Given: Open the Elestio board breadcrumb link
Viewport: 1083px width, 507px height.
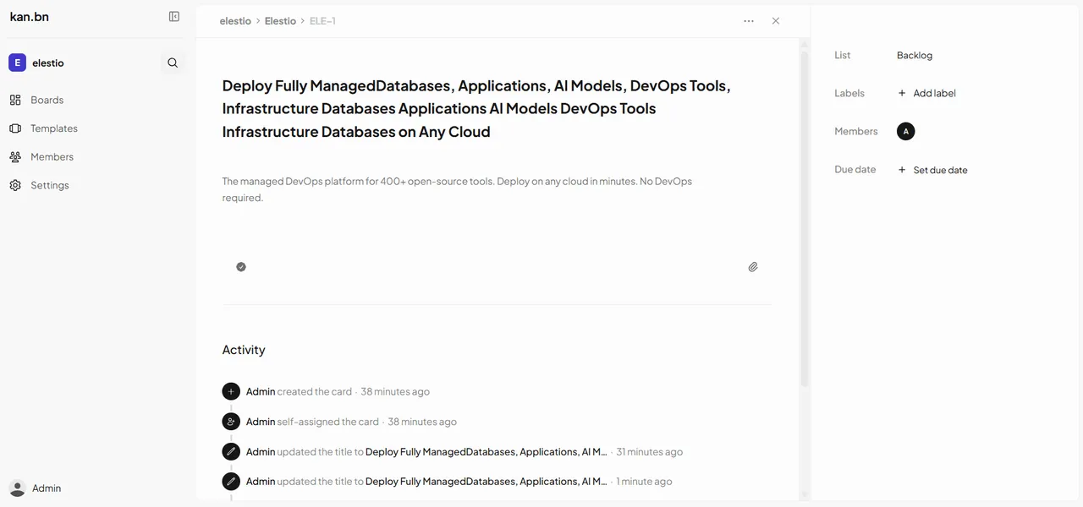Looking at the screenshot, I should pyautogui.click(x=280, y=21).
